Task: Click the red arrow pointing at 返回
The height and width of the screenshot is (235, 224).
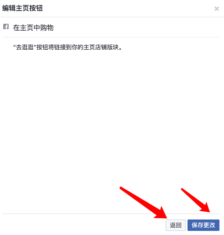Action: [144, 203]
